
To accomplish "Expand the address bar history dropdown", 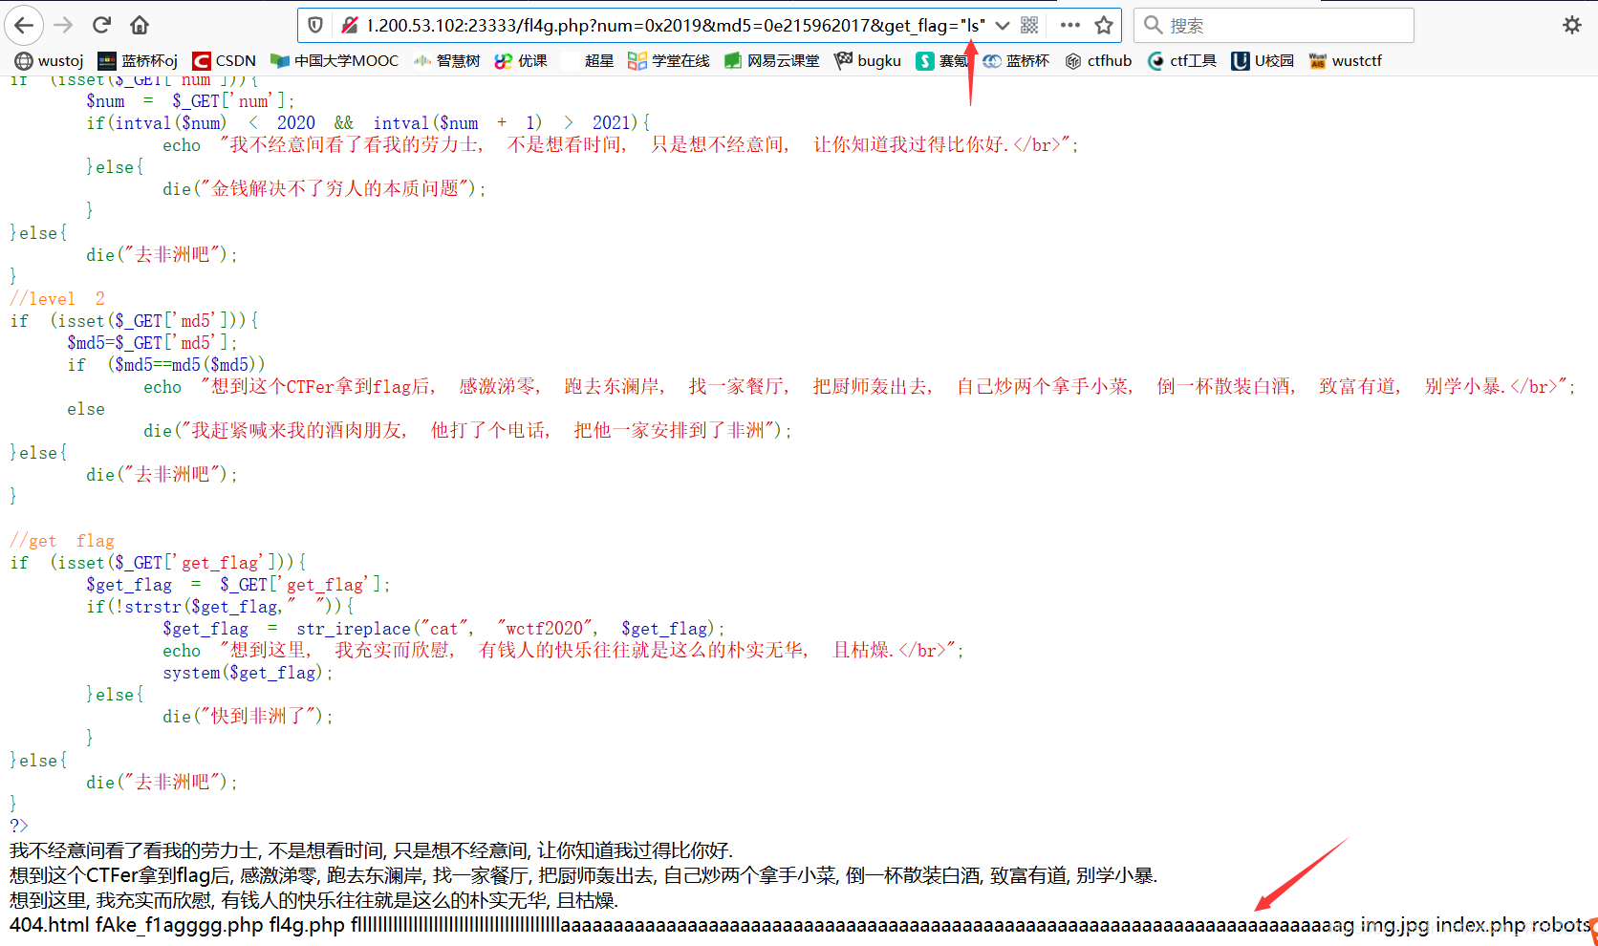I will 1003,25.
